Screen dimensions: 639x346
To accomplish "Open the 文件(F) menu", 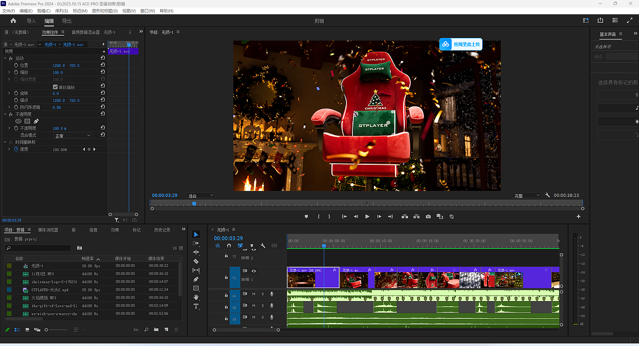I will (9, 10).
